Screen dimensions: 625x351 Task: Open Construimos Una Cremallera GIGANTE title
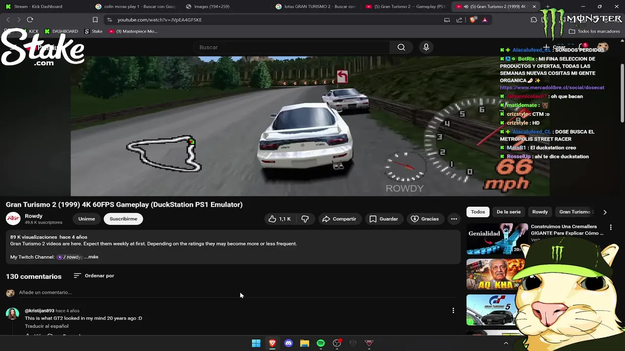567,230
